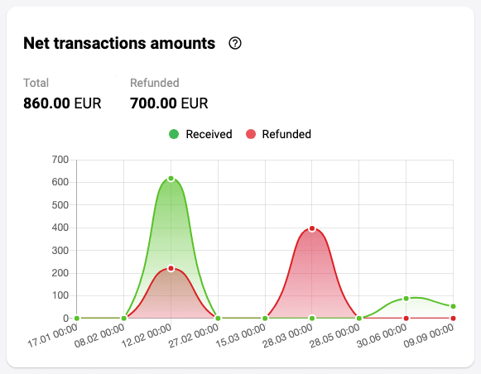Viewport: 481px width, 374px height.
Task: Toggle the Refunded legend series
Action: point(278,134)
